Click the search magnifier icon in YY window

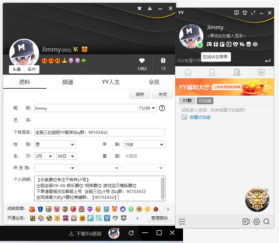(x=267, y=222)
